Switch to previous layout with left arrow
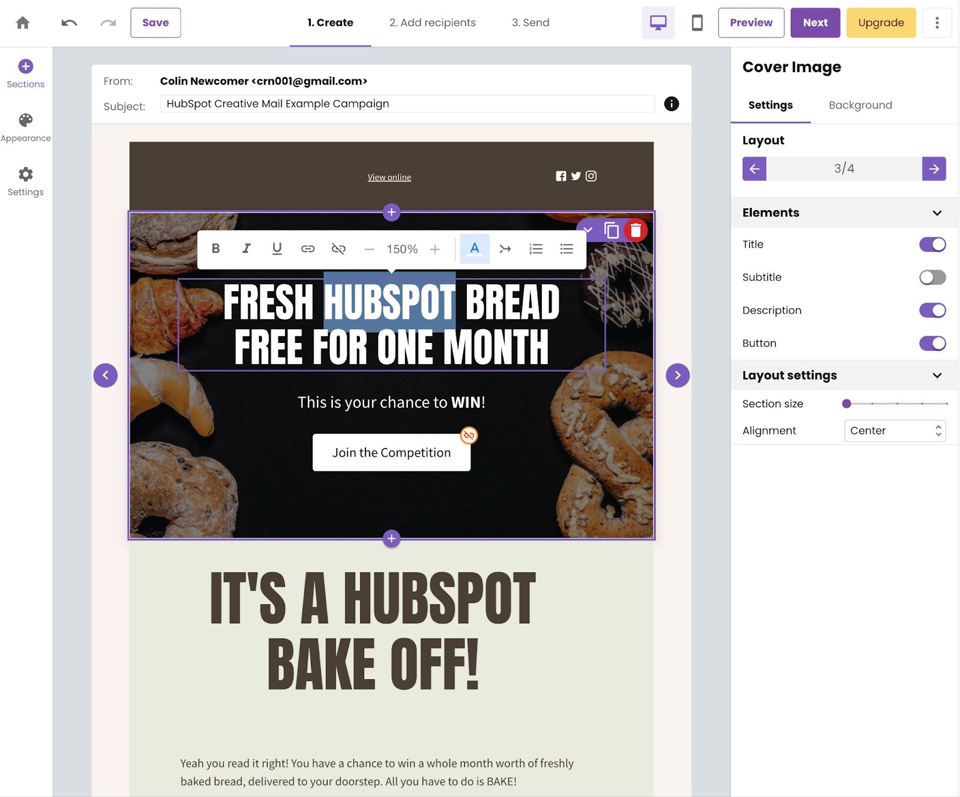The width and height of the screenshot is (960, 797). 754,169
